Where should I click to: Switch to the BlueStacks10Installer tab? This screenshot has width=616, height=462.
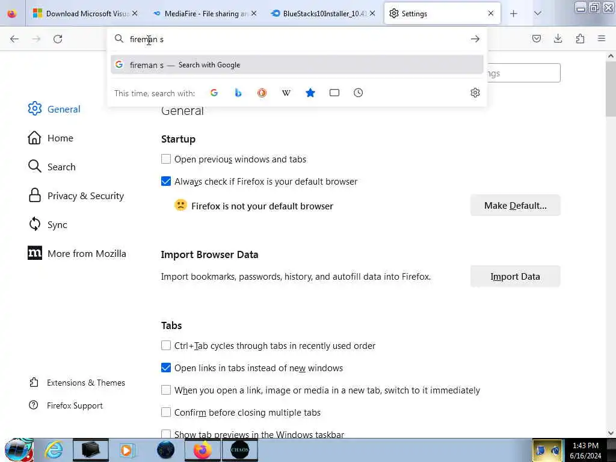pos(322,14)
